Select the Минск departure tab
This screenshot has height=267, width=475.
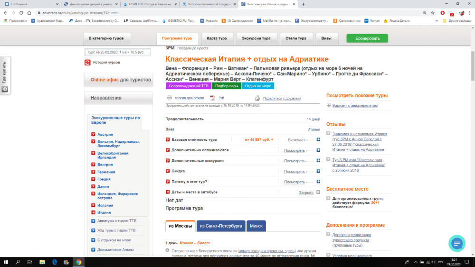(x=256, y=226)
